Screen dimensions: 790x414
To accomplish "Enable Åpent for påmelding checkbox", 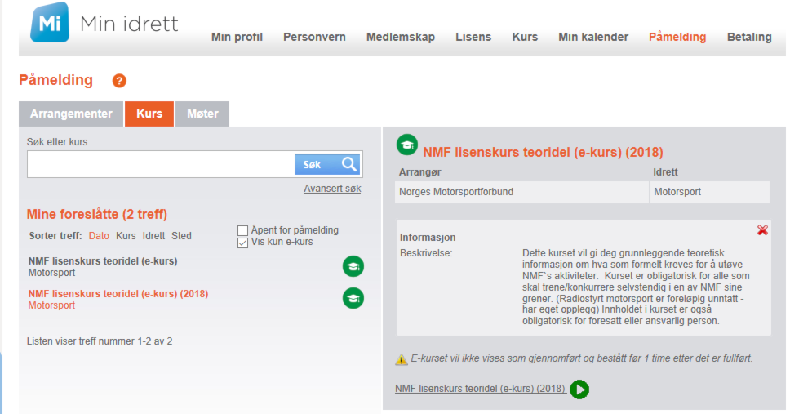I will 243,230.
